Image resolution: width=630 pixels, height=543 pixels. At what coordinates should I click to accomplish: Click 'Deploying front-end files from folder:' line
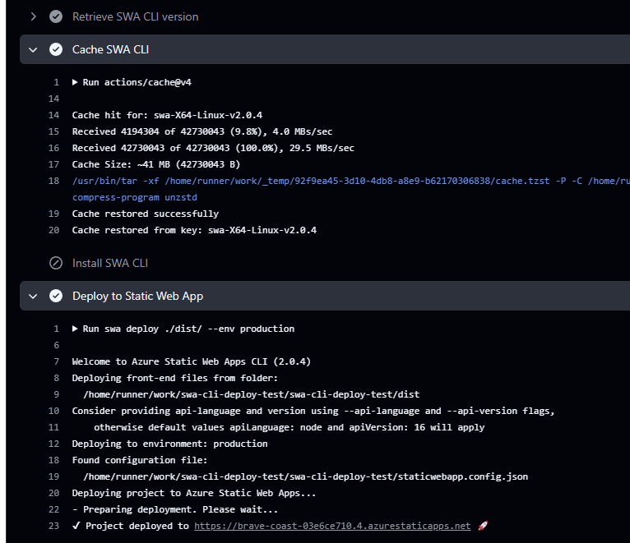click(175, 378)
